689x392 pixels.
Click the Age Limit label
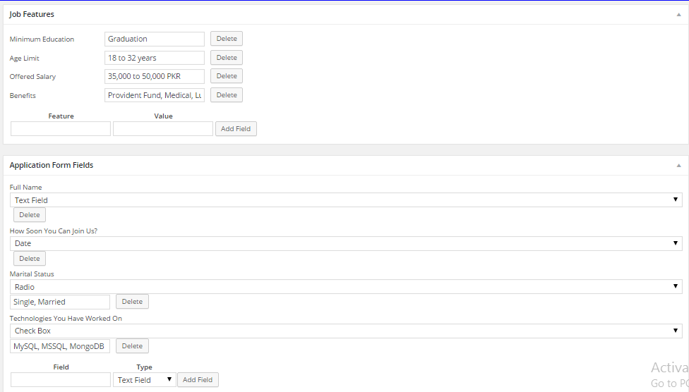[24, 58]
